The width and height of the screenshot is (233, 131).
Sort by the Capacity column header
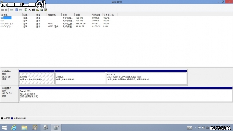[83, 15]
